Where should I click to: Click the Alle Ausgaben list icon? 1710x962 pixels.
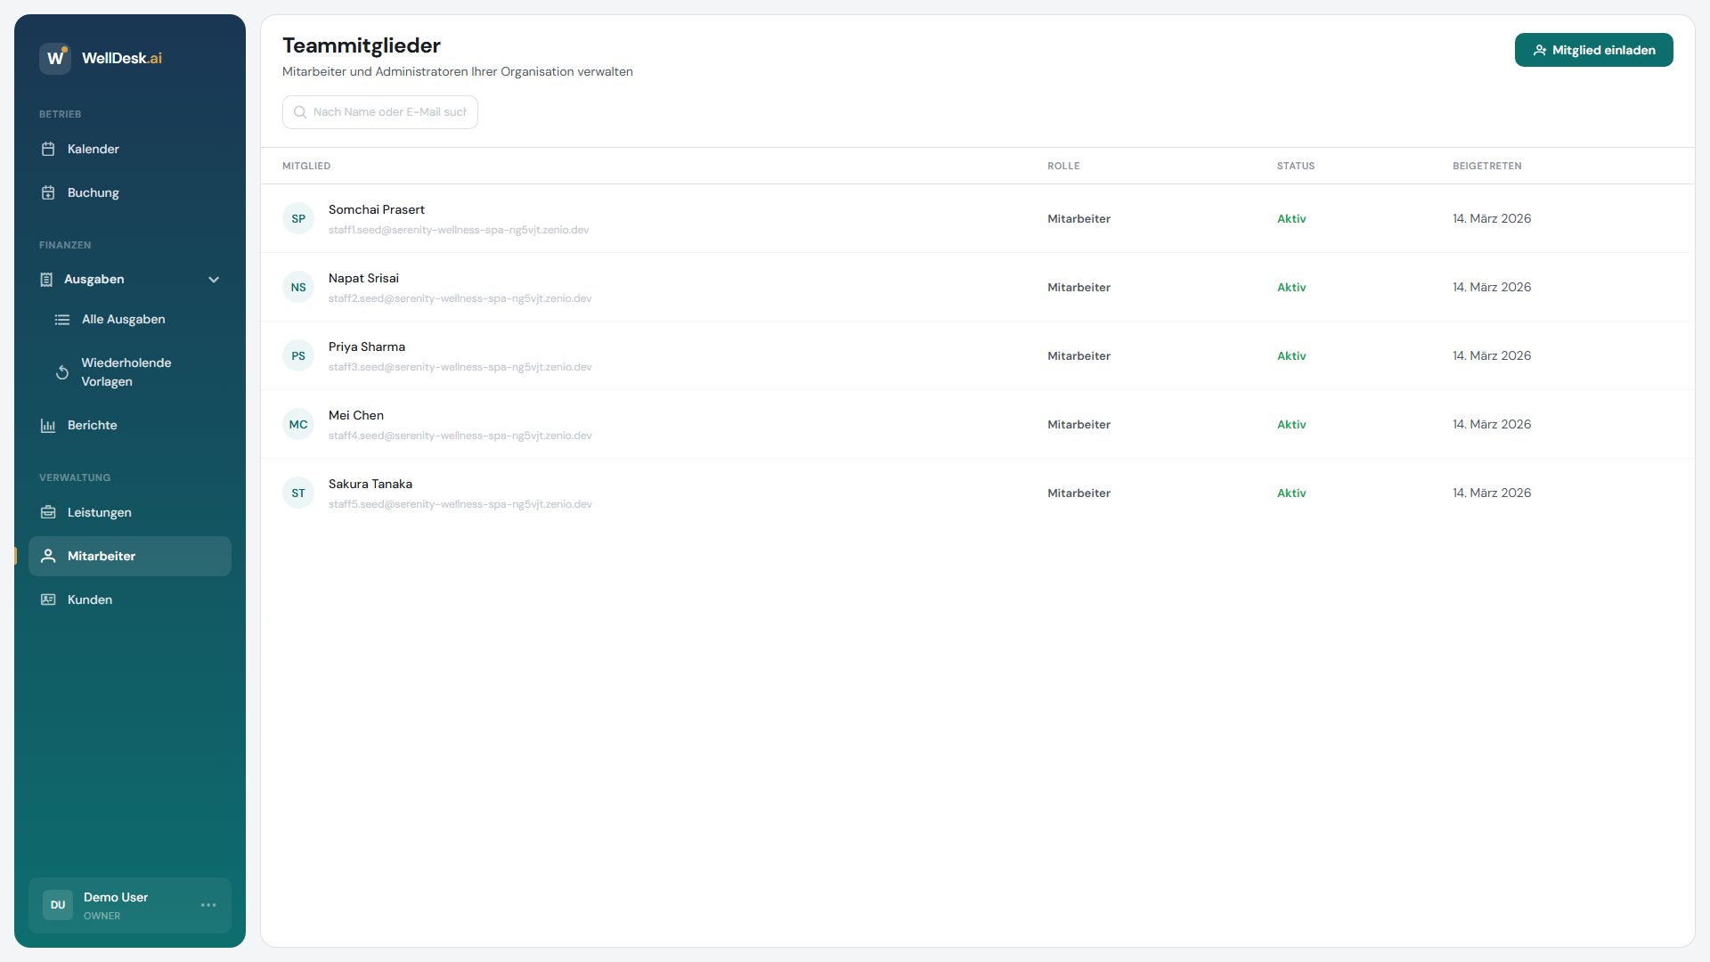[x=62, y=320]
